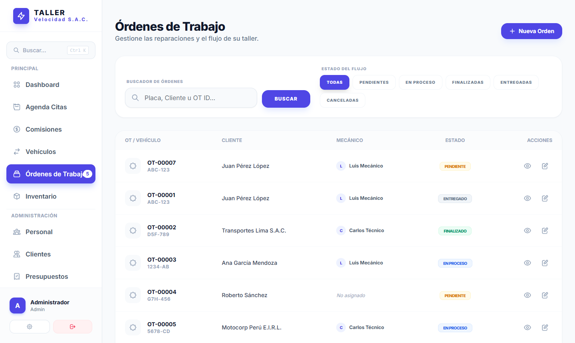Edit order OT-00003 pencil icon
This screenshot has height=343, width=575.
[545, 263]
